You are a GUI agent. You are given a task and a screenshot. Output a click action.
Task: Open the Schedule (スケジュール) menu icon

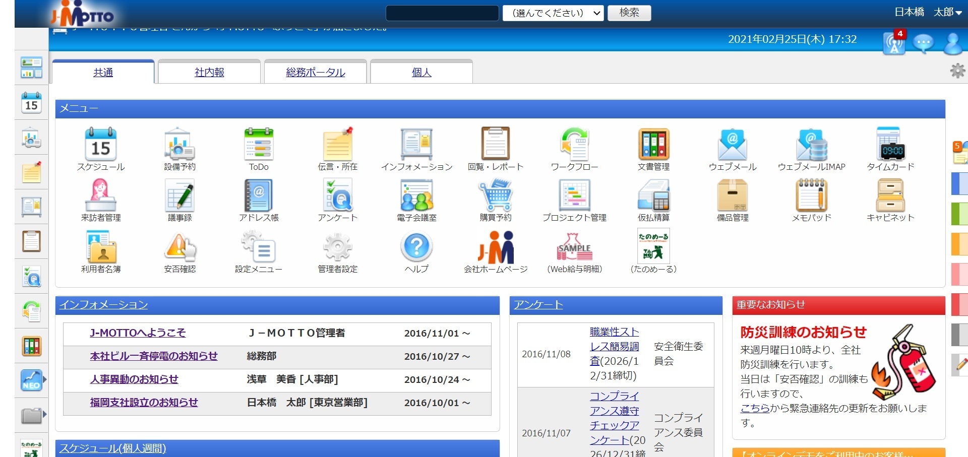[x=100, y=144]
